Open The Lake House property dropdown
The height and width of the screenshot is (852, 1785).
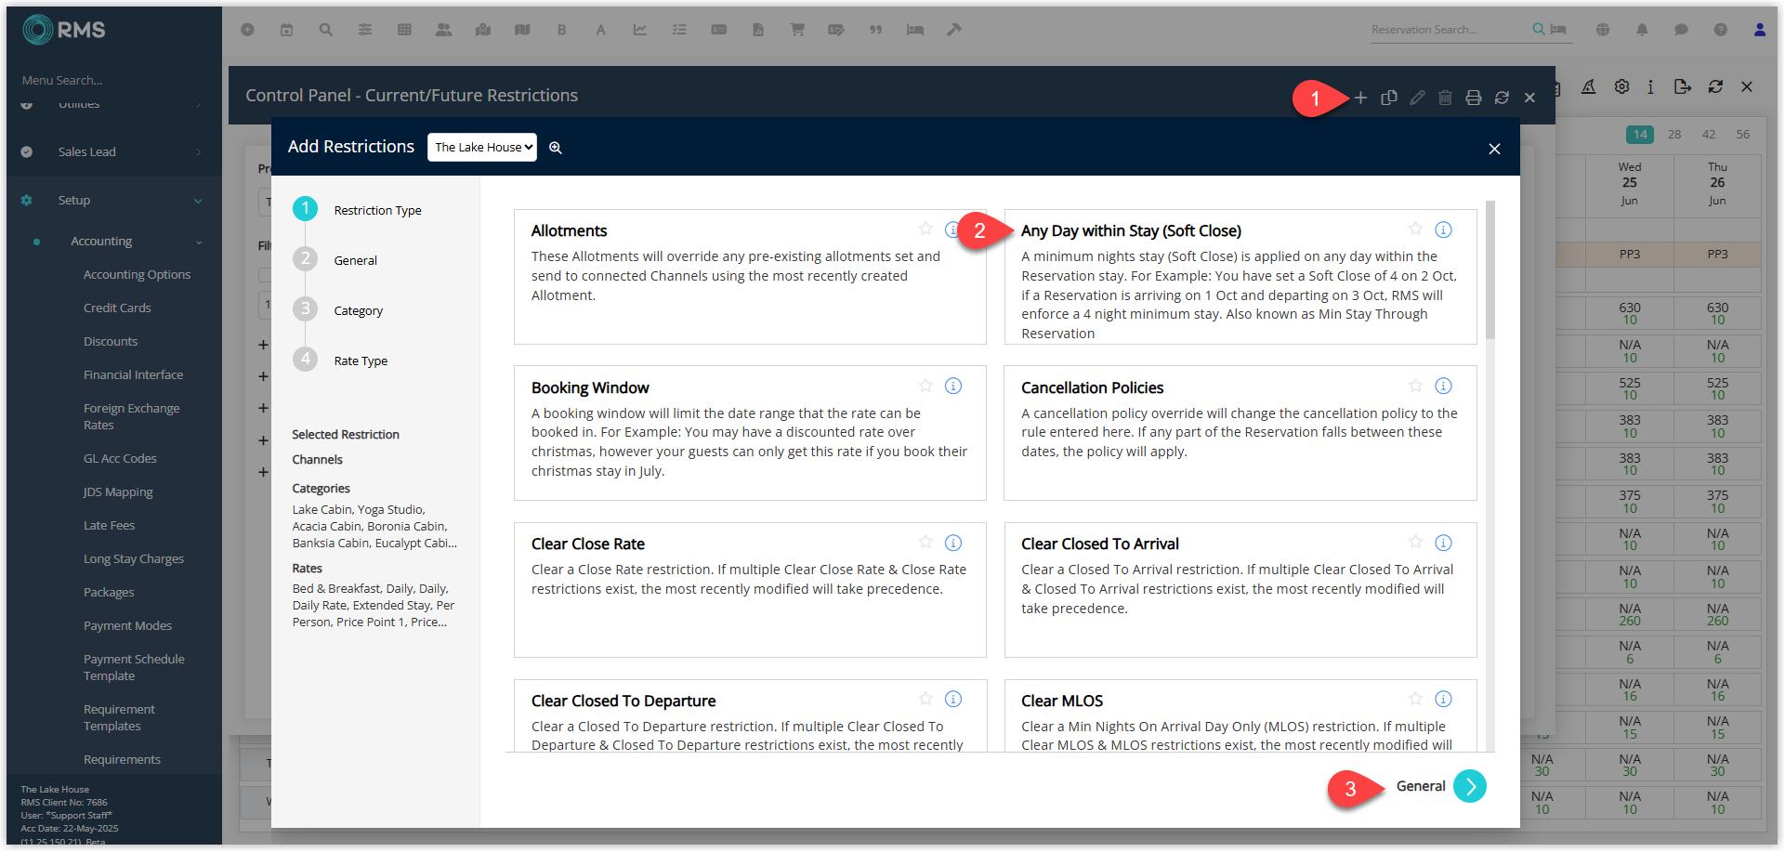482,147
